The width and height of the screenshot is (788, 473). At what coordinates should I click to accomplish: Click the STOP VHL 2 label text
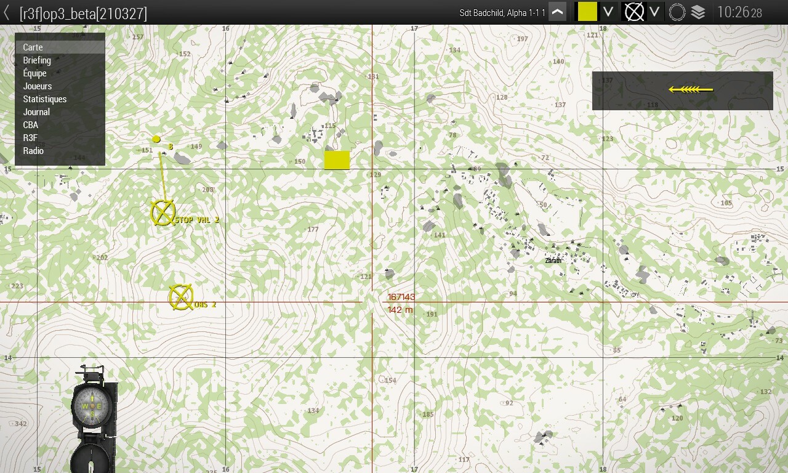197,220
